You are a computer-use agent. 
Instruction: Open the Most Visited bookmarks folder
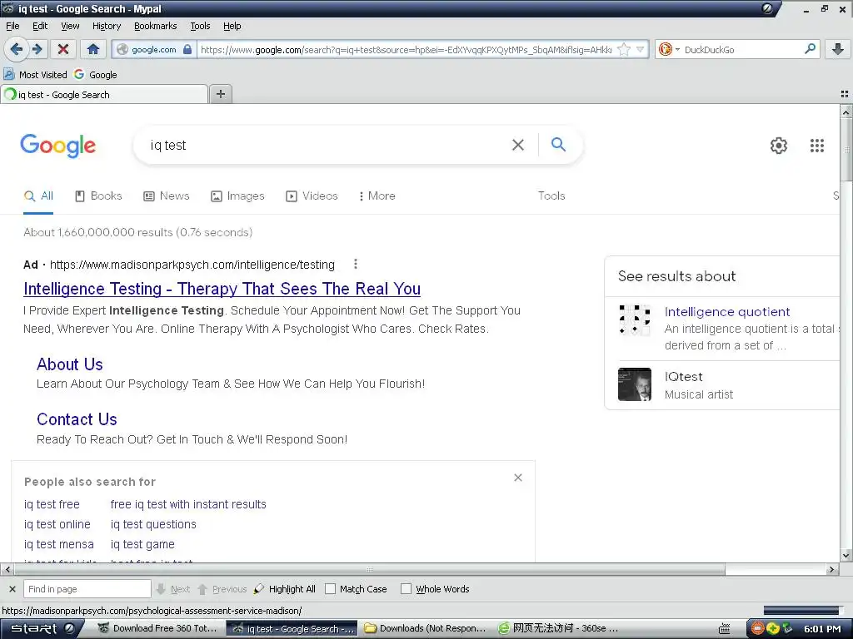tap(35, 74)
